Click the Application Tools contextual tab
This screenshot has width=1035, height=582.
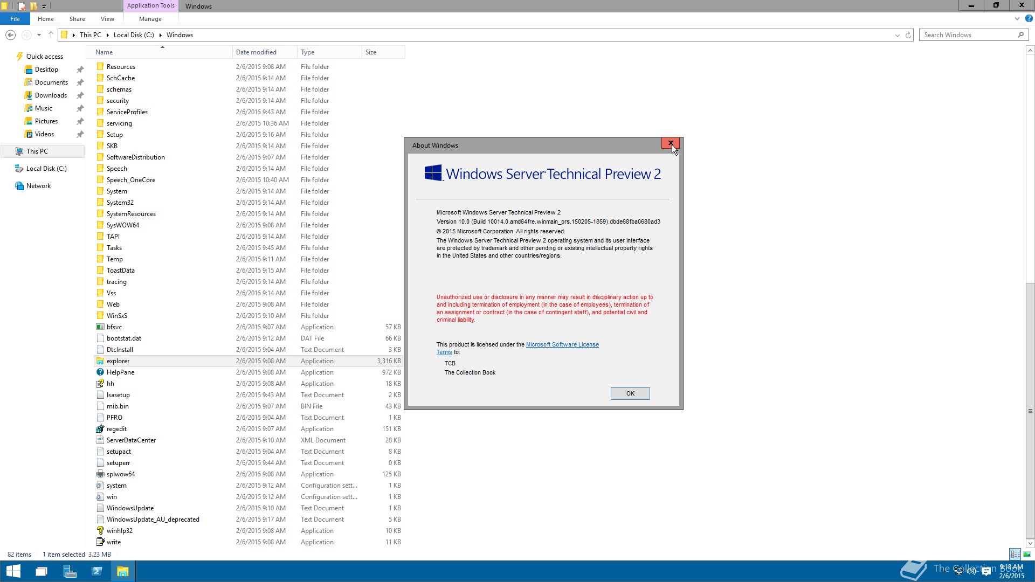pyautogui.click(x=151, y=5)
